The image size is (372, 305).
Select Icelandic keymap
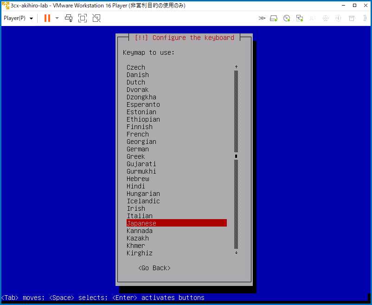[177, 201]
